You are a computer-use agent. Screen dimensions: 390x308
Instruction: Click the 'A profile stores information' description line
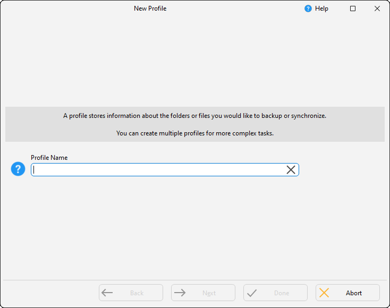point(194,116)
